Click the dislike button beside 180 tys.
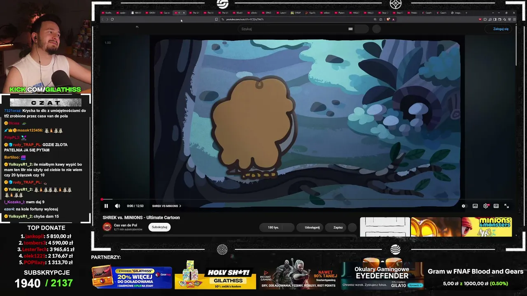Screen dimensions: 527x296 [289, 227]
